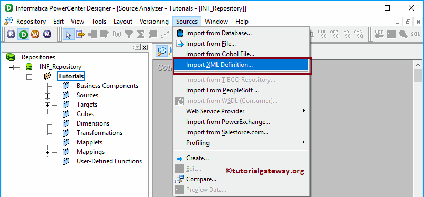Select the INF_Repository node
Image resolution: width=424 pixels, height=197 pixels.
click(60, 67)
